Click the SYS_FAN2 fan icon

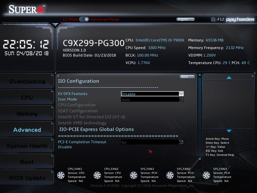tap(170, 175)
